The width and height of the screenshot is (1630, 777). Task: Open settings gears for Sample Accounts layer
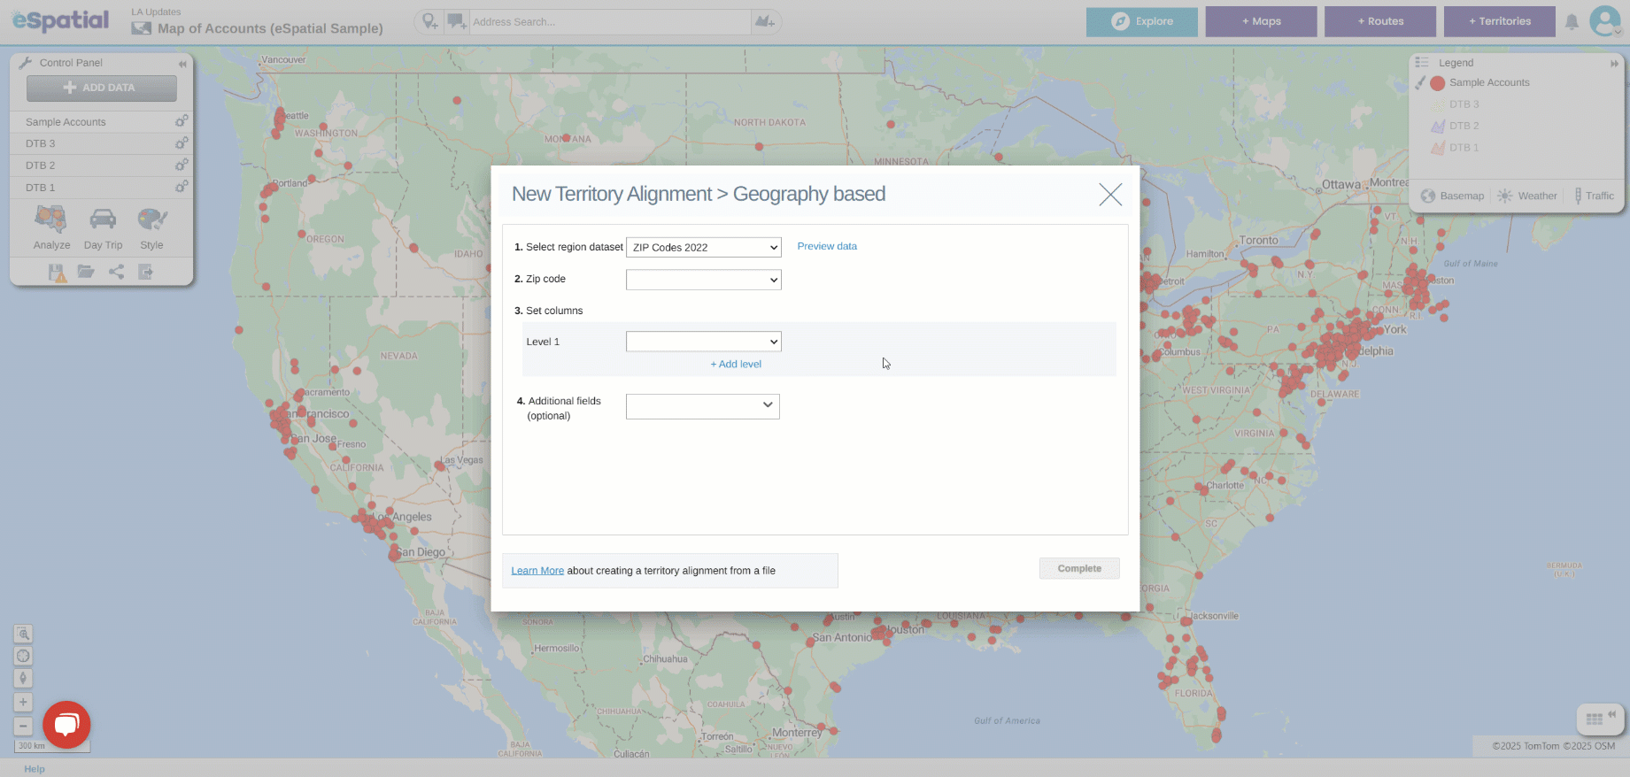(x=182, y=120)
